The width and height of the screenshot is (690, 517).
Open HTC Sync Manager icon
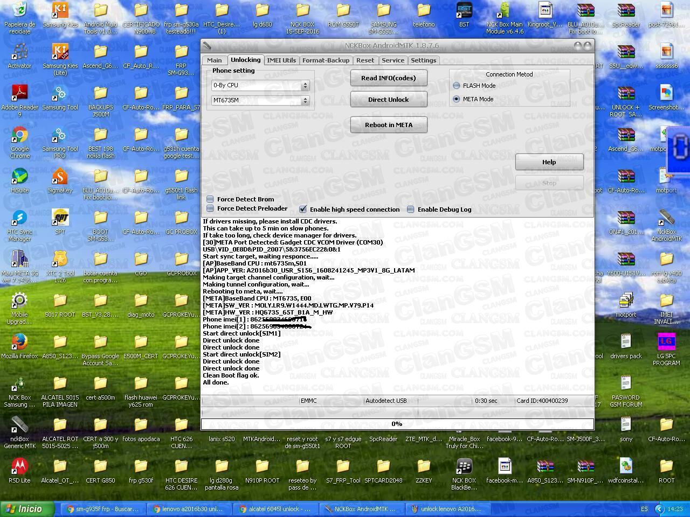click(19, 226)
